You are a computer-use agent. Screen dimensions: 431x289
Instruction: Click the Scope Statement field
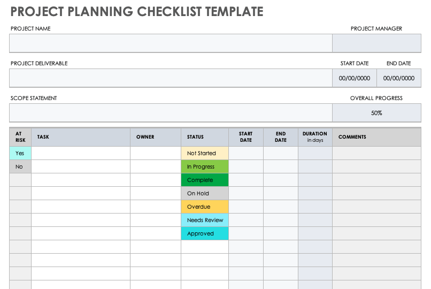[171, 113]
